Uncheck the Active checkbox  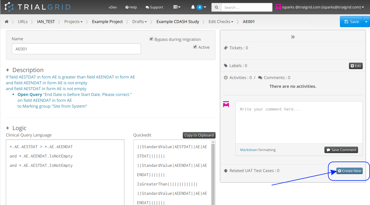pyautogui.click(x=195, y=47)
